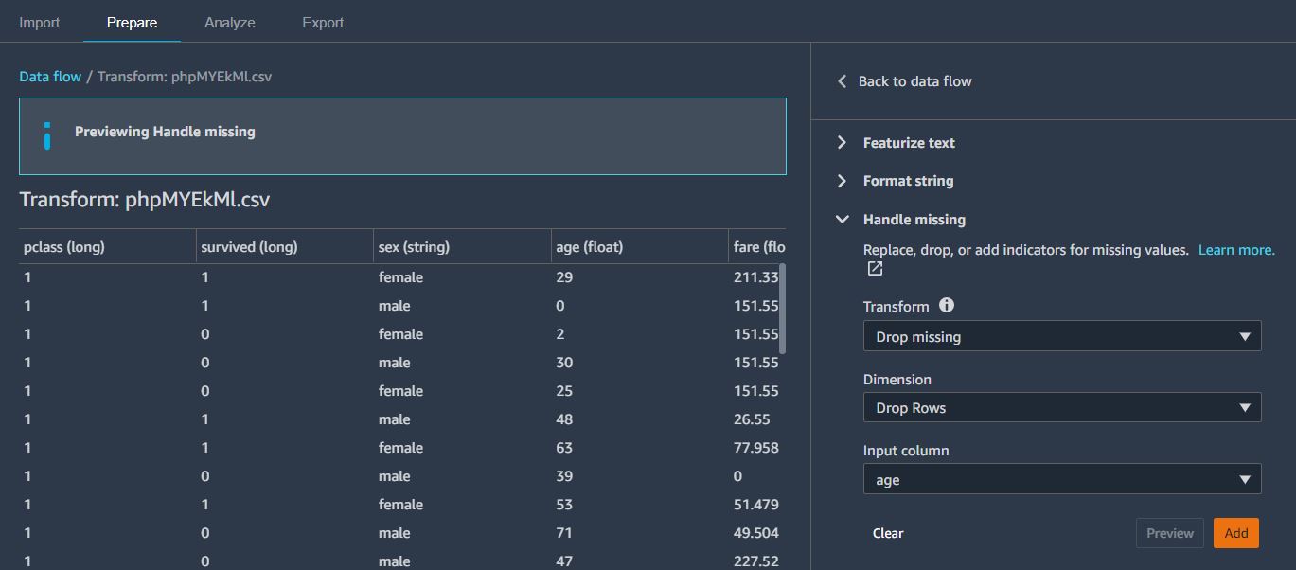Open the Transform dropdown showing Drop missing
The width and height of the screenshot is (1296, 570).
[1062, 336]
